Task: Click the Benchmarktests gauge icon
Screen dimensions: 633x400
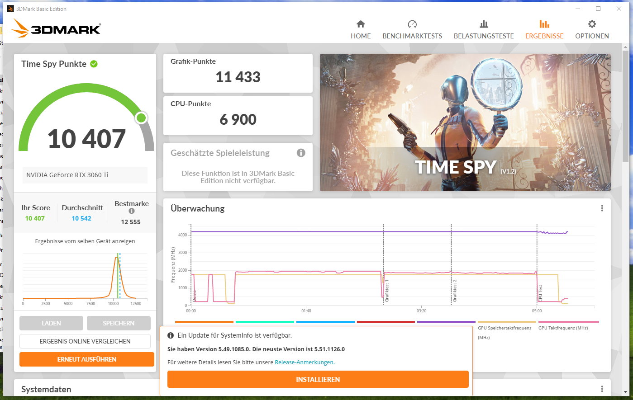Action: tap(412, 24)
